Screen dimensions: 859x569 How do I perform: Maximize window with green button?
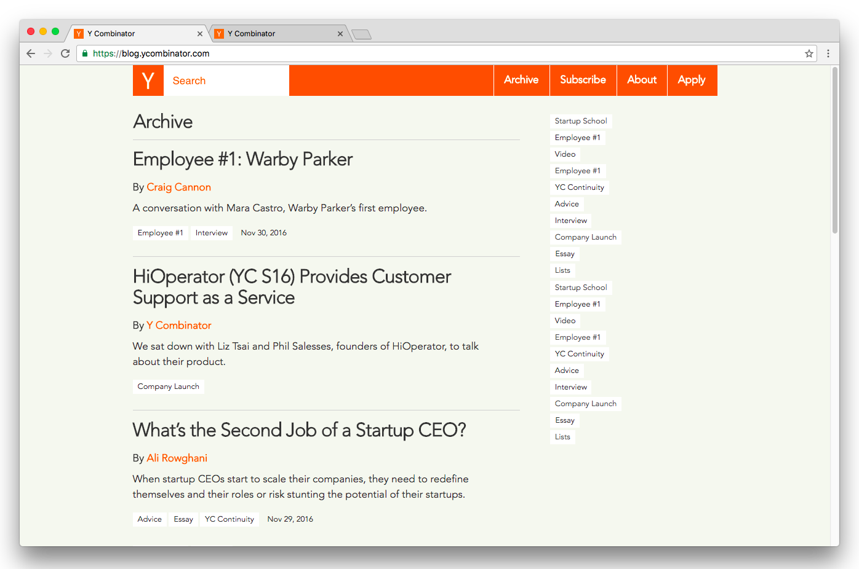[55, 31]
